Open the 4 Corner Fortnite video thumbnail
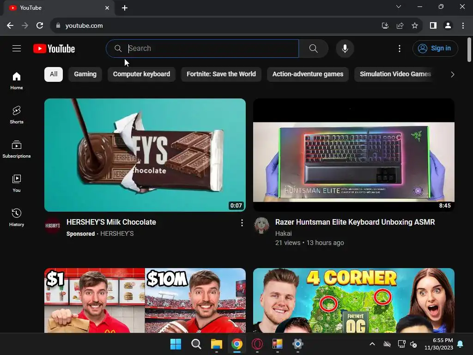This screenshot has height=355, width=473. click(354, 300)
